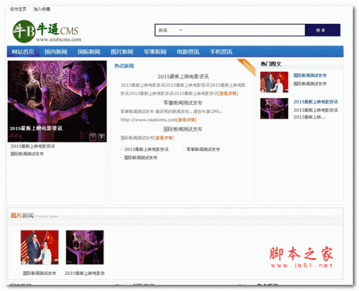Click 查看详情 after the movie news summary

[x=228, y=93]
